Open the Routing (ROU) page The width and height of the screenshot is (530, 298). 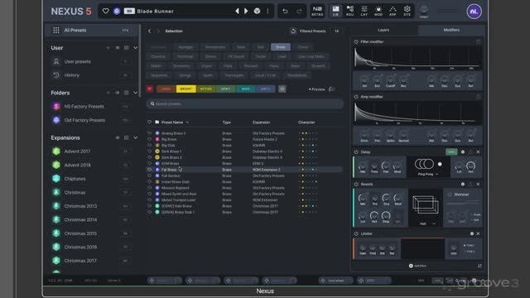349,11
